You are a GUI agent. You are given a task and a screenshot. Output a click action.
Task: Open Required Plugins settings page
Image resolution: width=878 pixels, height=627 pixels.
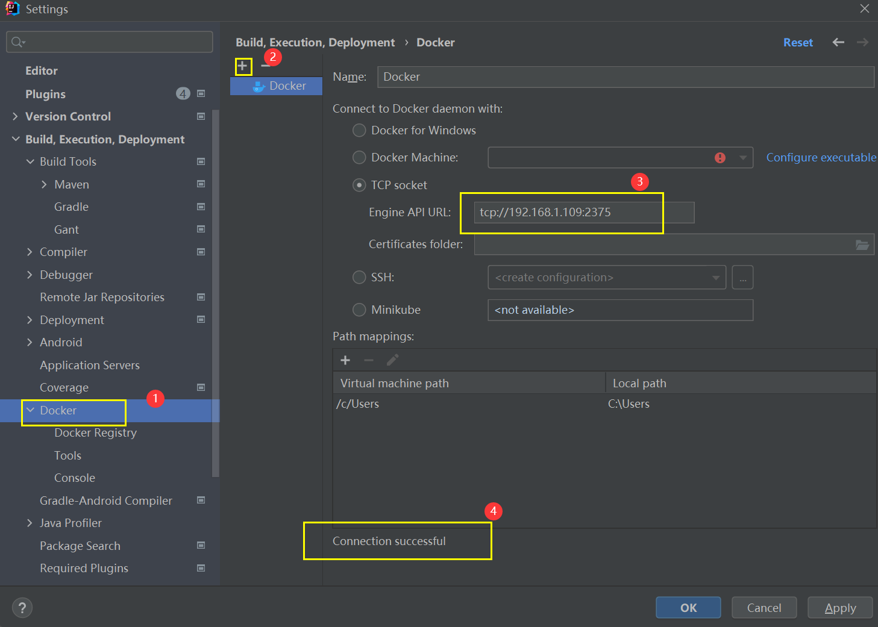[84, 568]
